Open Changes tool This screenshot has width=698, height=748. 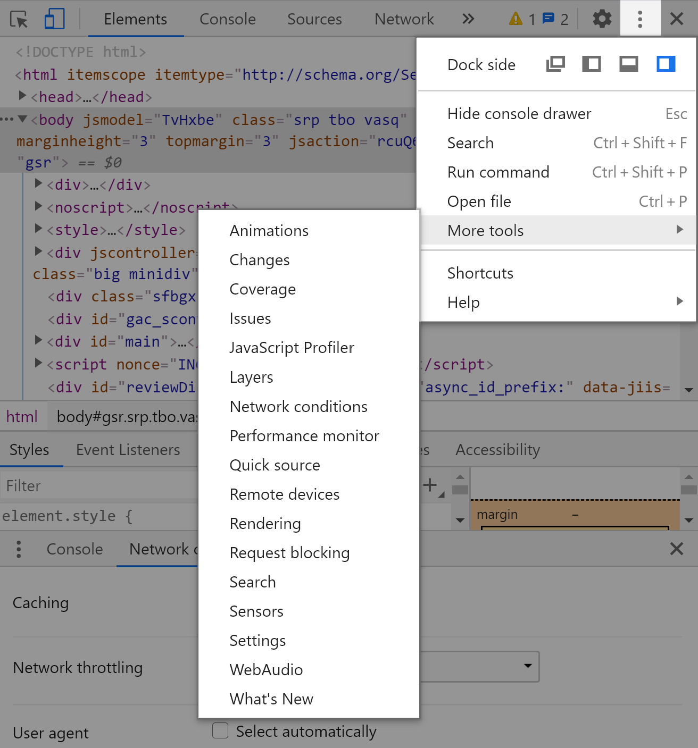(x=309, y=259)
